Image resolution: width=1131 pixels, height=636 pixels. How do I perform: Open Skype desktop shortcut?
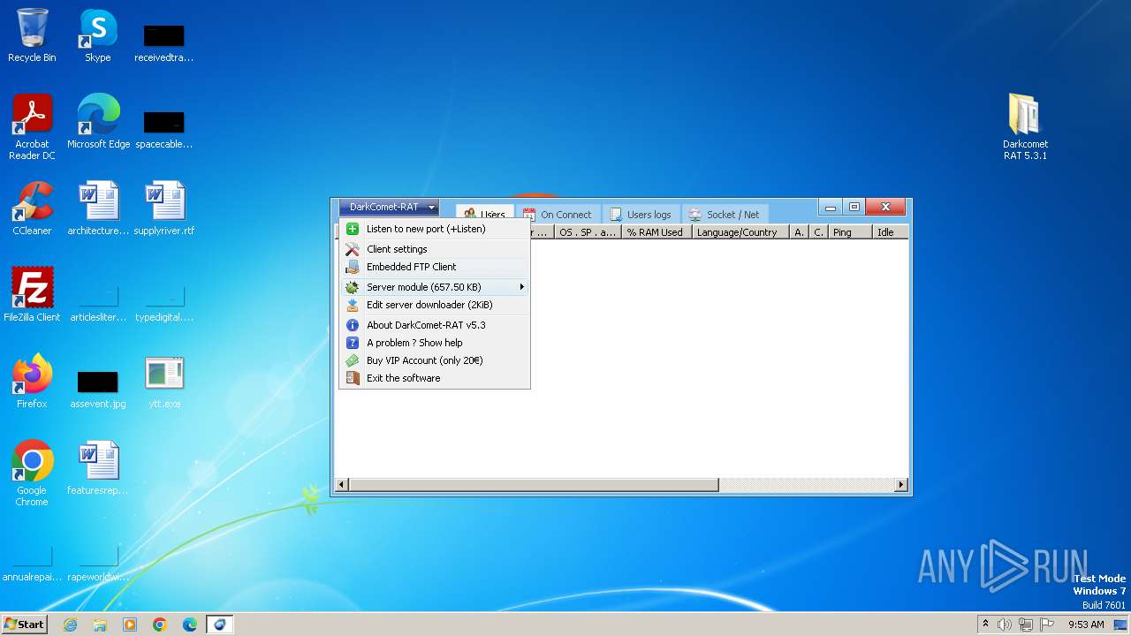pos(98,35)
